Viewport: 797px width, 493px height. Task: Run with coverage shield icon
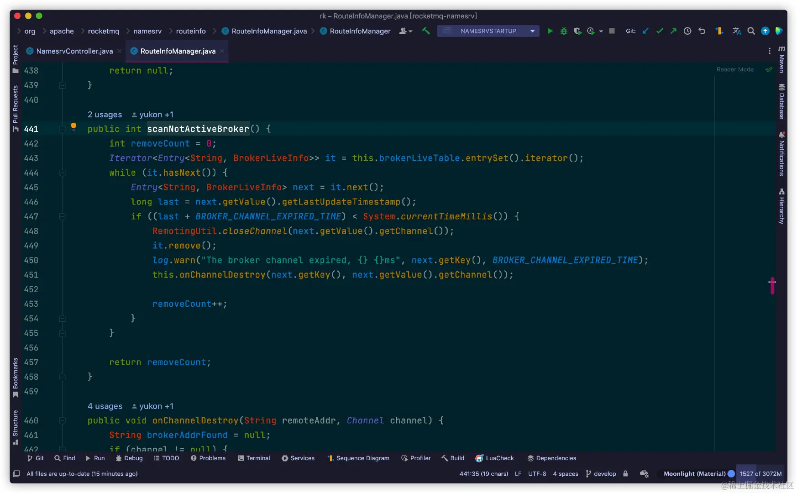tap(577, 31)
